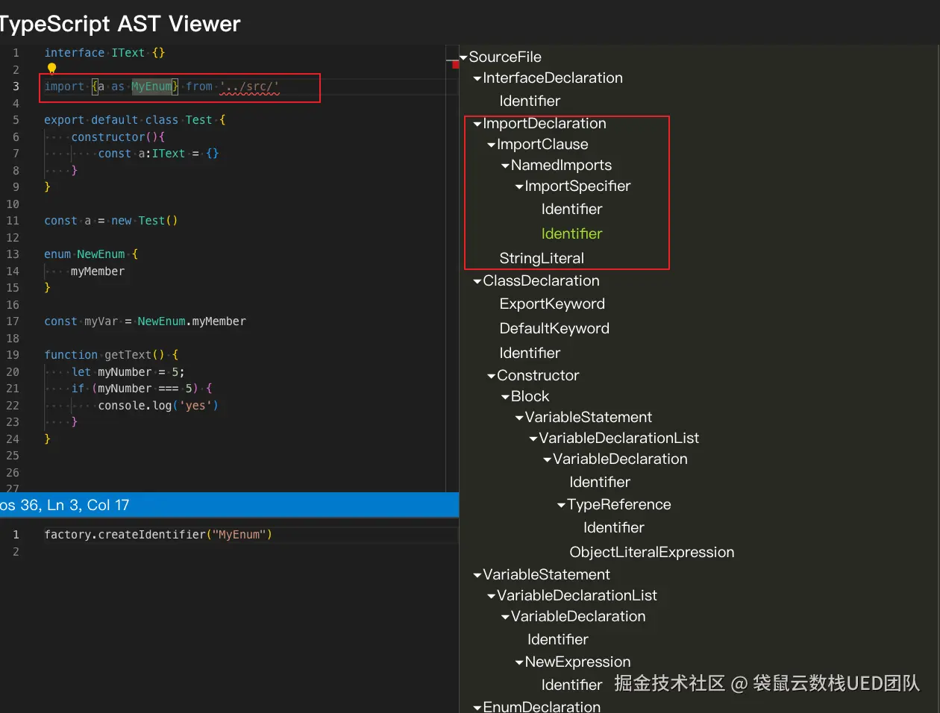Collapse the SourceFile root node
The image size is (940, 713).
coord(463,57)
